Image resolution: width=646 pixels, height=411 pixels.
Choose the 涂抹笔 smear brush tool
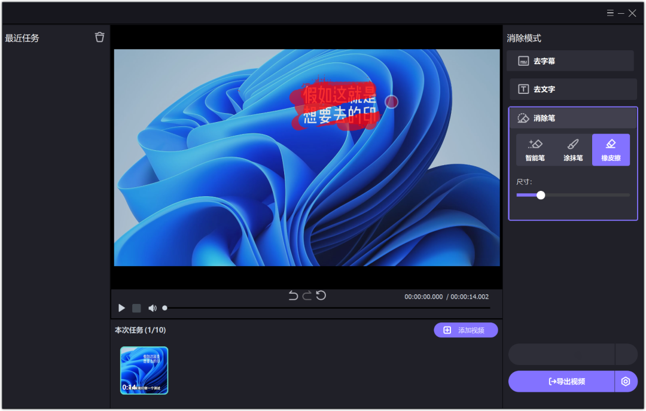572,150
